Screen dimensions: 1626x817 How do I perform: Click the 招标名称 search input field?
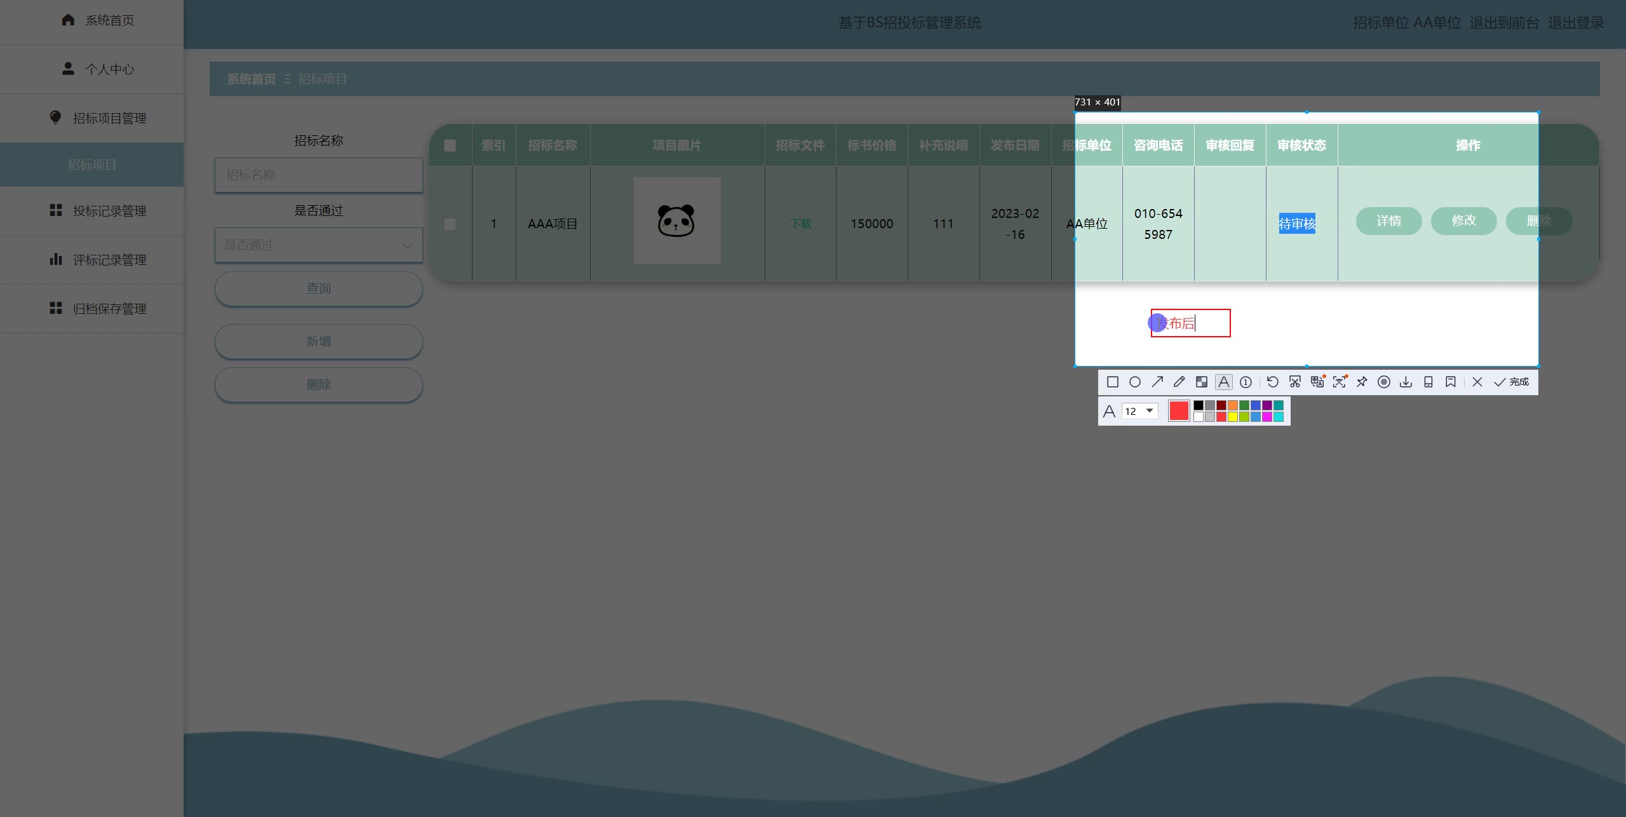pyautogui.click(x=318, y=175)
